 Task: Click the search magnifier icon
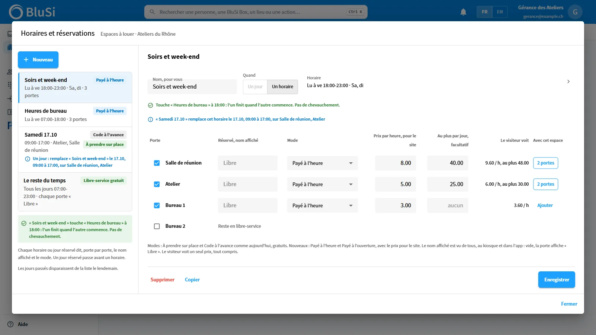pyautogui.click(x=152, y=12)
